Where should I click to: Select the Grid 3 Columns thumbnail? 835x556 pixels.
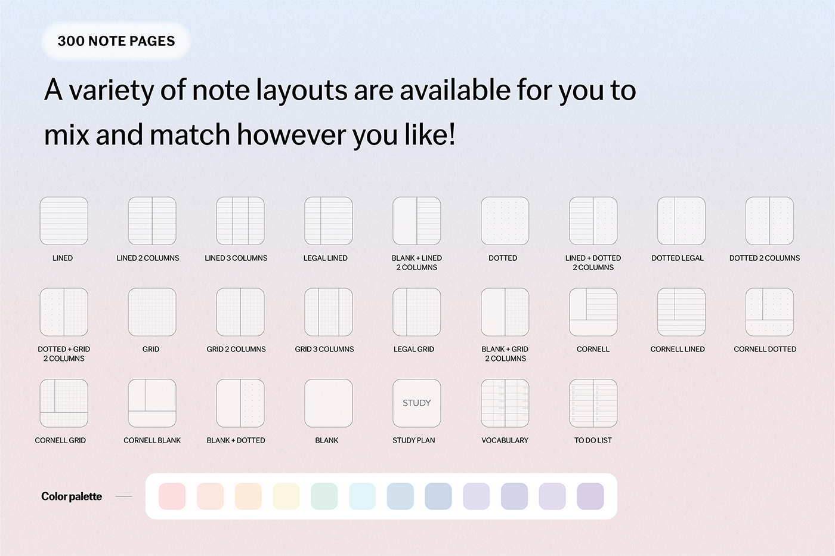pyautogui.click(x=329, y=313)
